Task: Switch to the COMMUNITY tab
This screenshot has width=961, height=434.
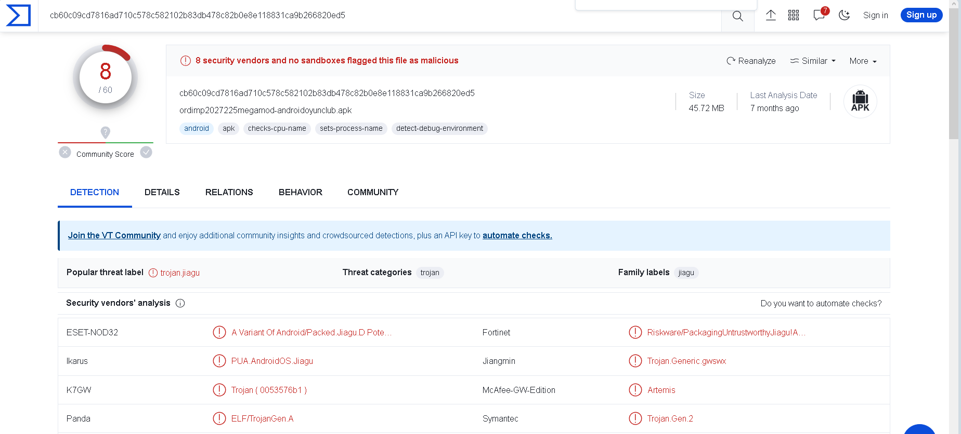Action: (x=373, y=192)
